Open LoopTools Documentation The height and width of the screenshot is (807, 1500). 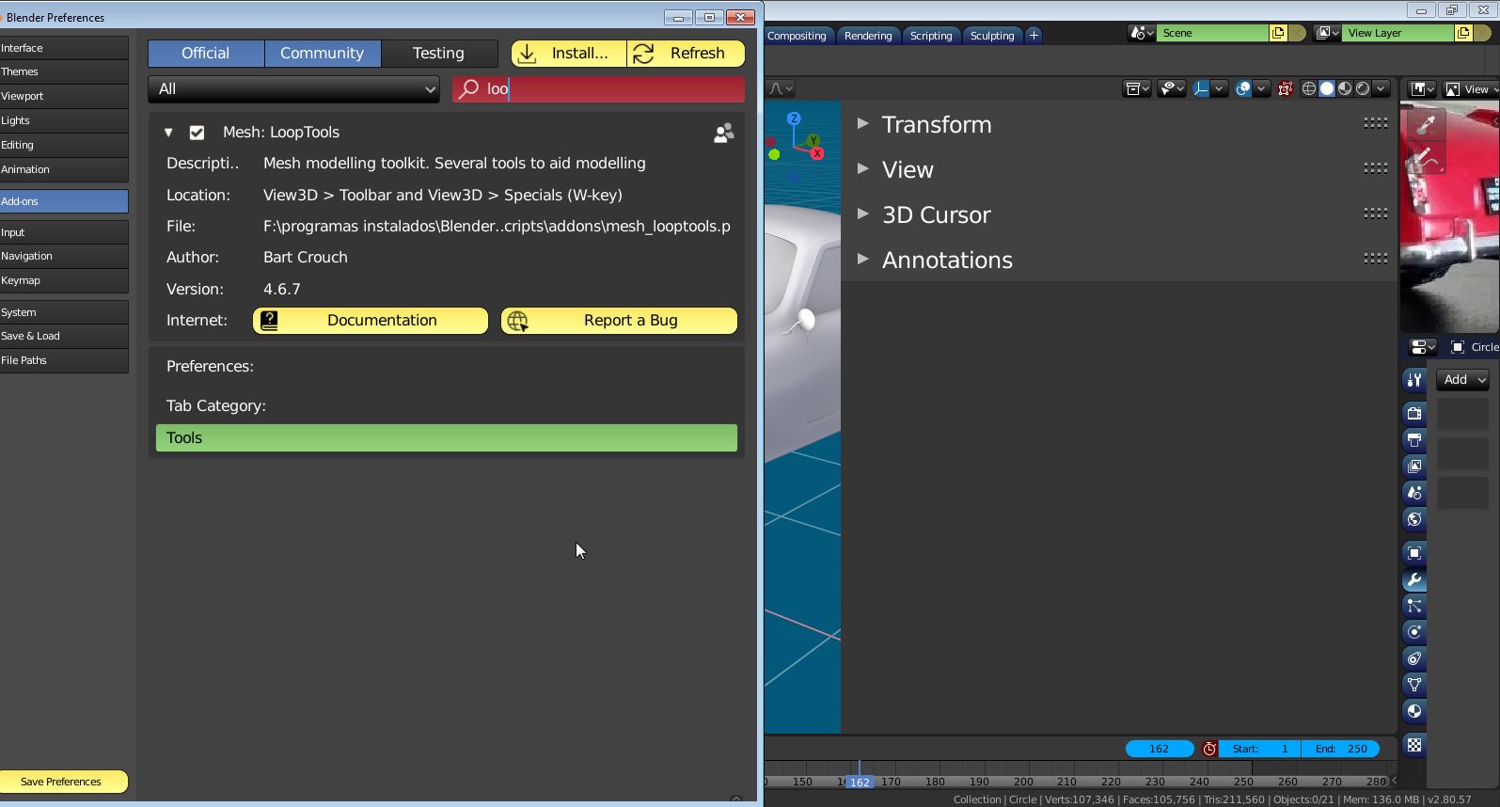371,321
